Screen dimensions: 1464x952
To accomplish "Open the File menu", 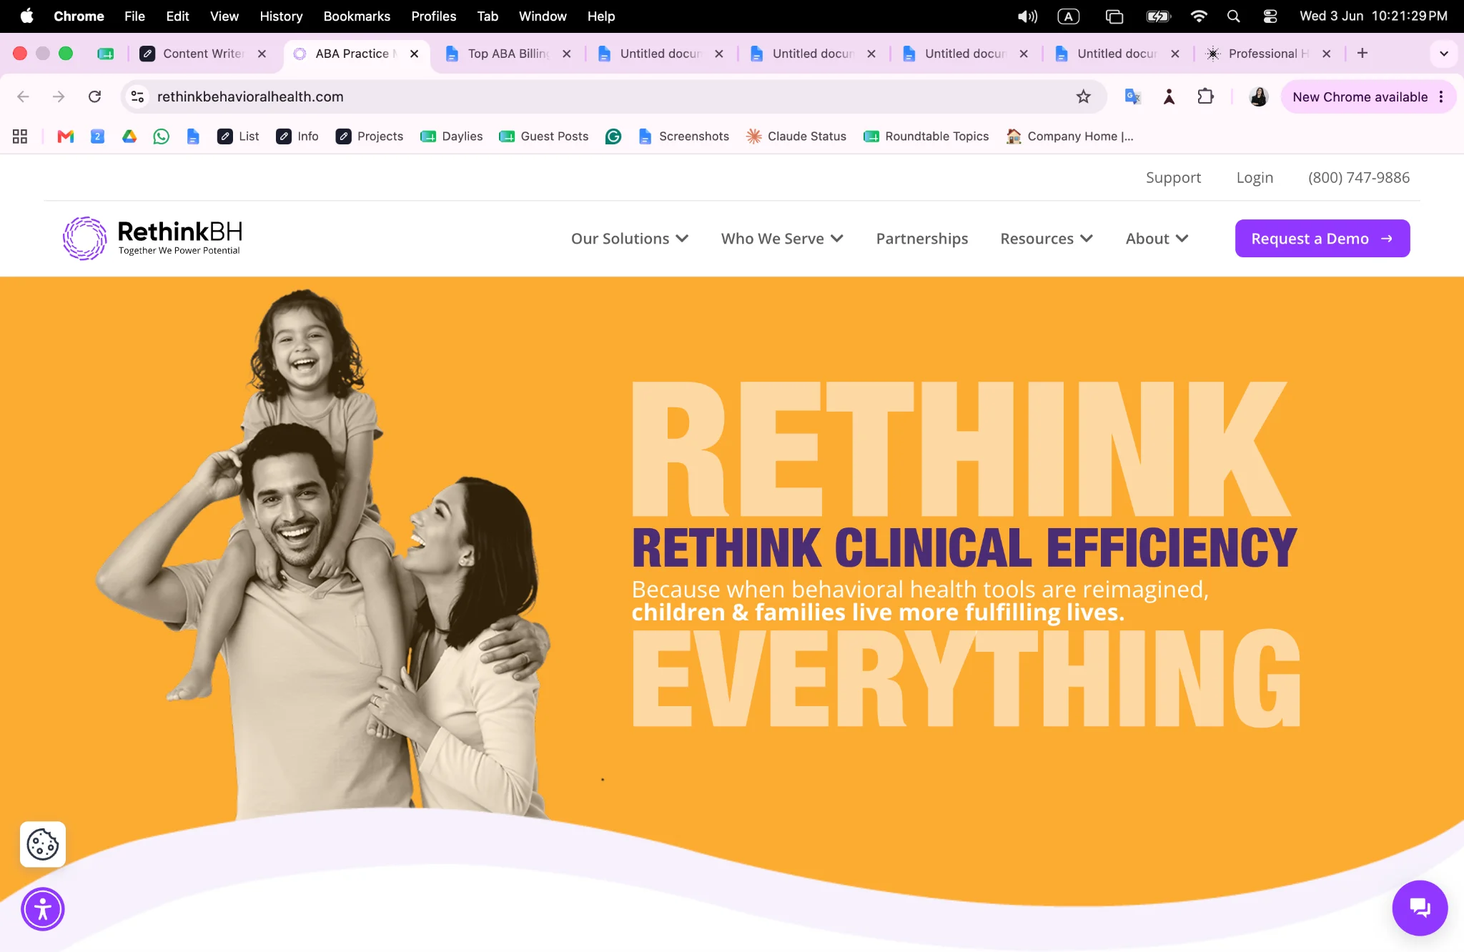I will (134, 16).
